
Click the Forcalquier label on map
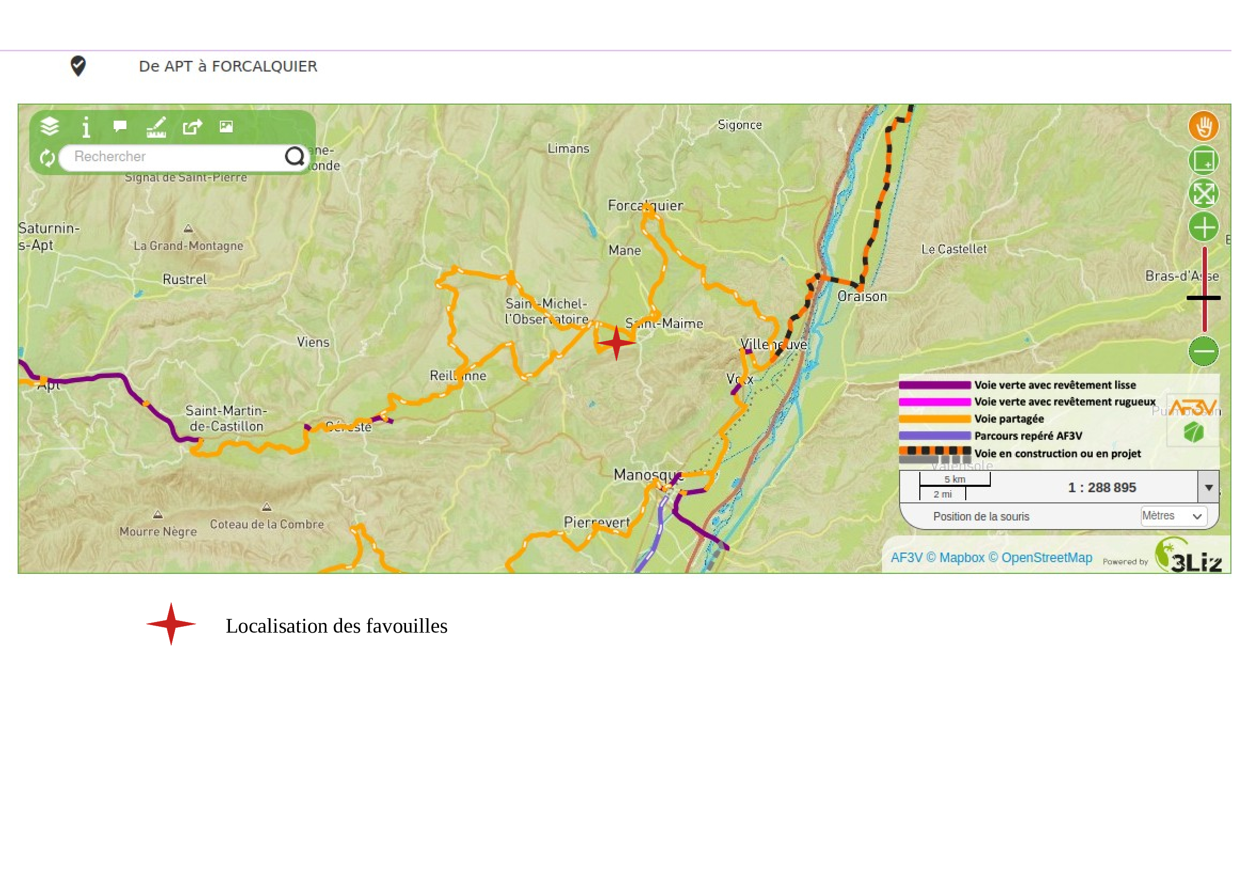[645, 206]
